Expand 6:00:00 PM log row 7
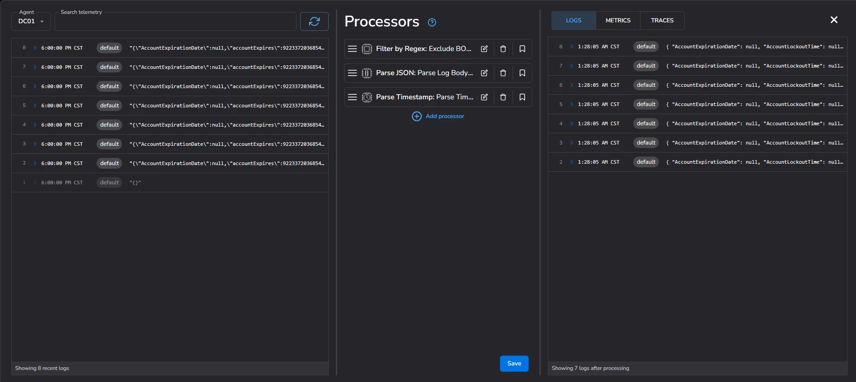This screenshot has height=382, width=856. [x=34, y=67]
